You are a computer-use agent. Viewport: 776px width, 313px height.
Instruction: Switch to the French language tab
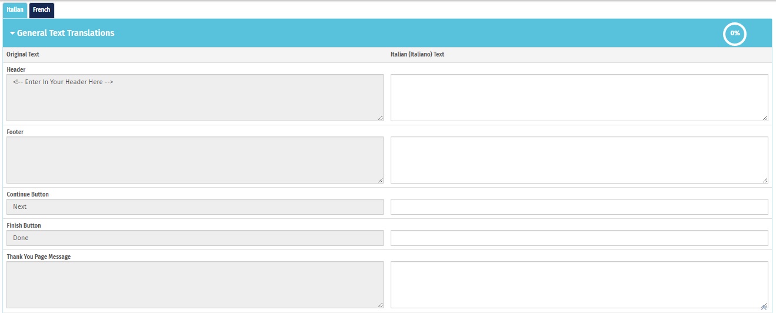pos(42,10)
